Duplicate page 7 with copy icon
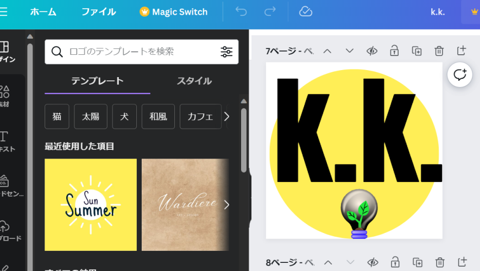 416,51
